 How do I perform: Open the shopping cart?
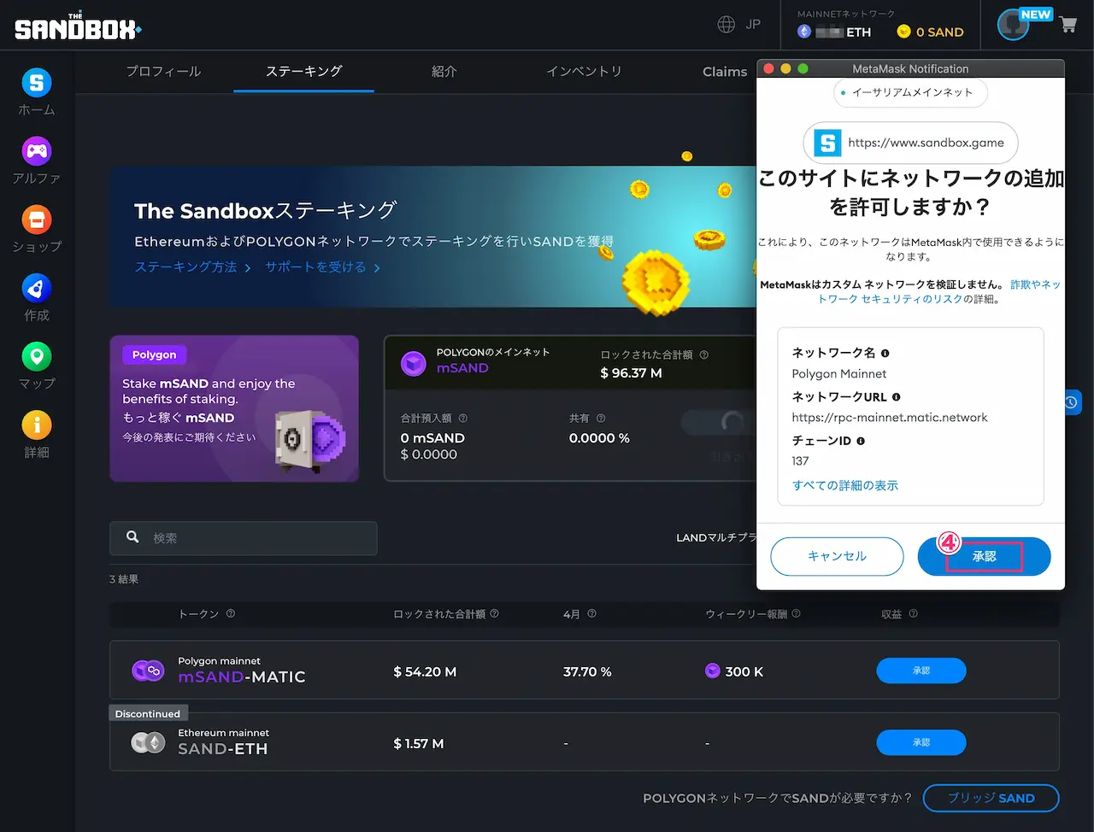[1068, 25]
